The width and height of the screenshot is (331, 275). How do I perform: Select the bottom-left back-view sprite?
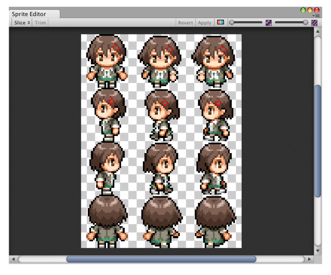(107, 221)
